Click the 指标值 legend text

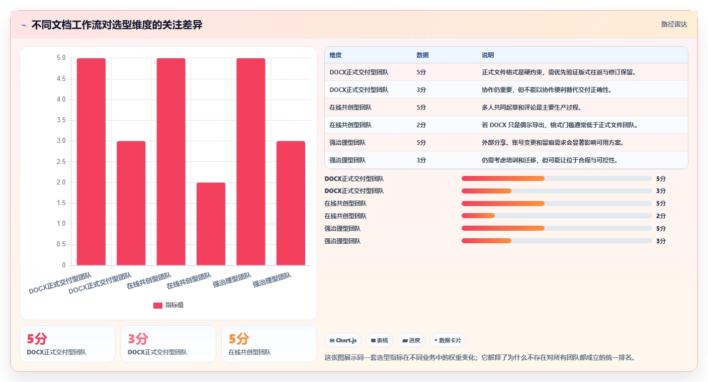[x=174, y=305]
